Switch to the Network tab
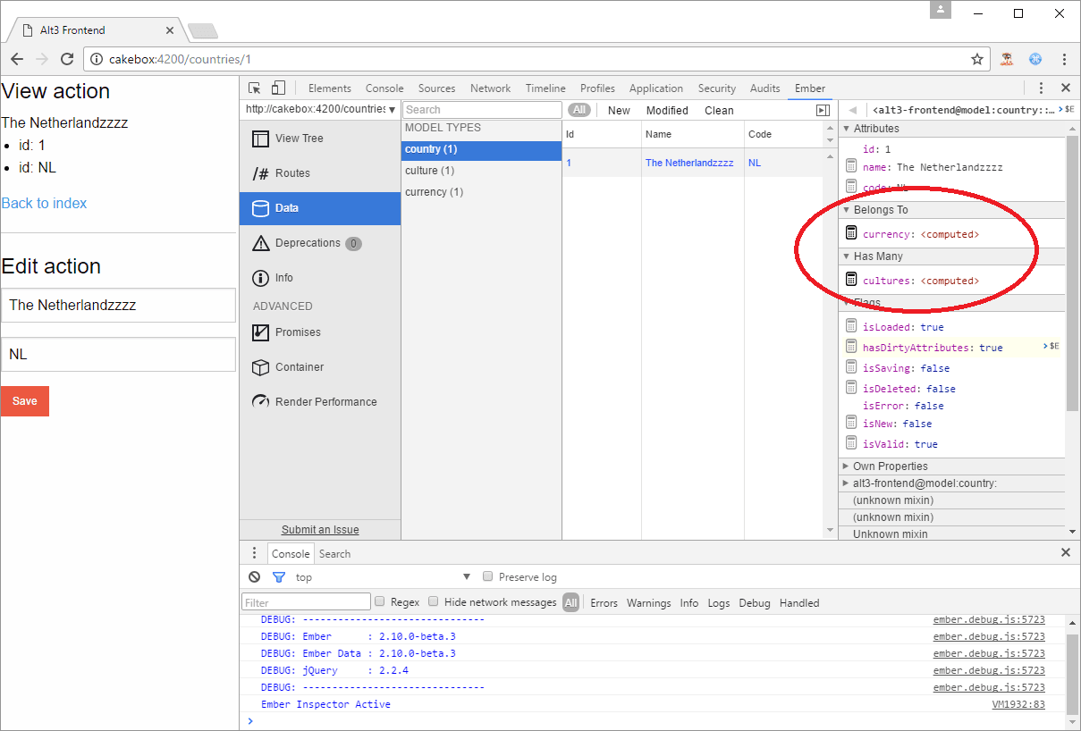The image size is (1081, 731). (490, 88)
